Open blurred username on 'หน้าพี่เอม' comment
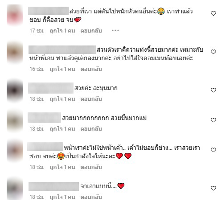The width and height of the screenshot is (221, 206). coord(62,49)
